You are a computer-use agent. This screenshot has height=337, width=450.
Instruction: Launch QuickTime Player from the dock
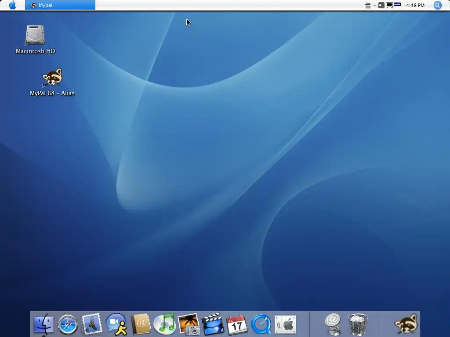point(261,324)
